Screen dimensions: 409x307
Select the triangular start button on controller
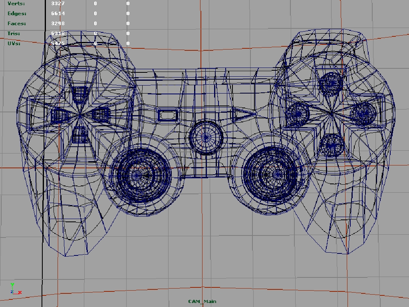(x=243, y=114)
